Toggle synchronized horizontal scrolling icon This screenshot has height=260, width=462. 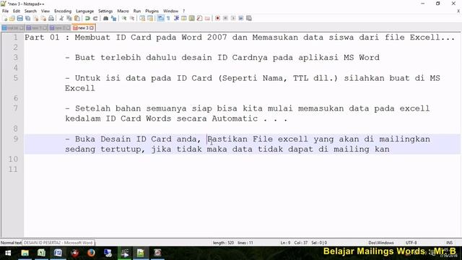click(x=150, y=18)
